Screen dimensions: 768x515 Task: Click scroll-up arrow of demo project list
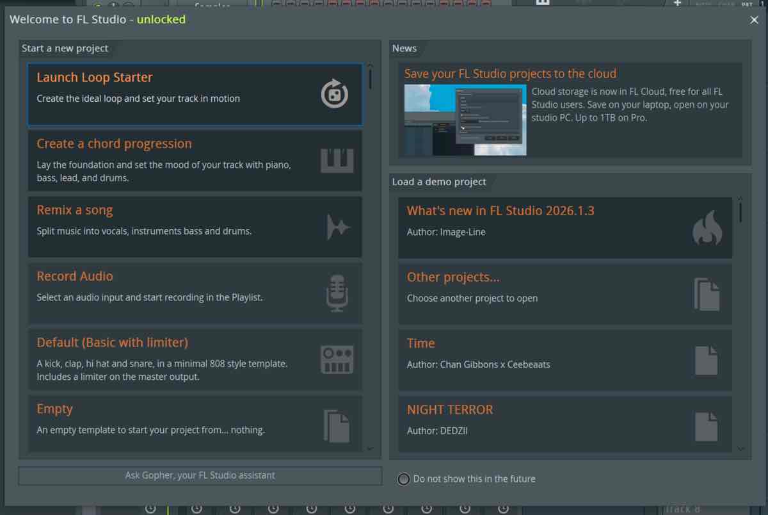tap(740, 199)
